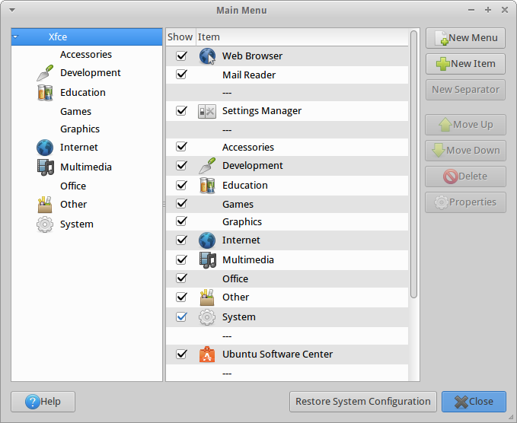Click the New Menu button

pos(465,38)
